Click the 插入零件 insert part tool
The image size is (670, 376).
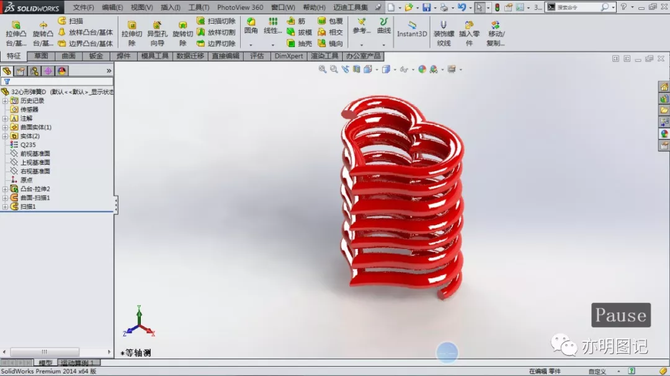(469, 33)
